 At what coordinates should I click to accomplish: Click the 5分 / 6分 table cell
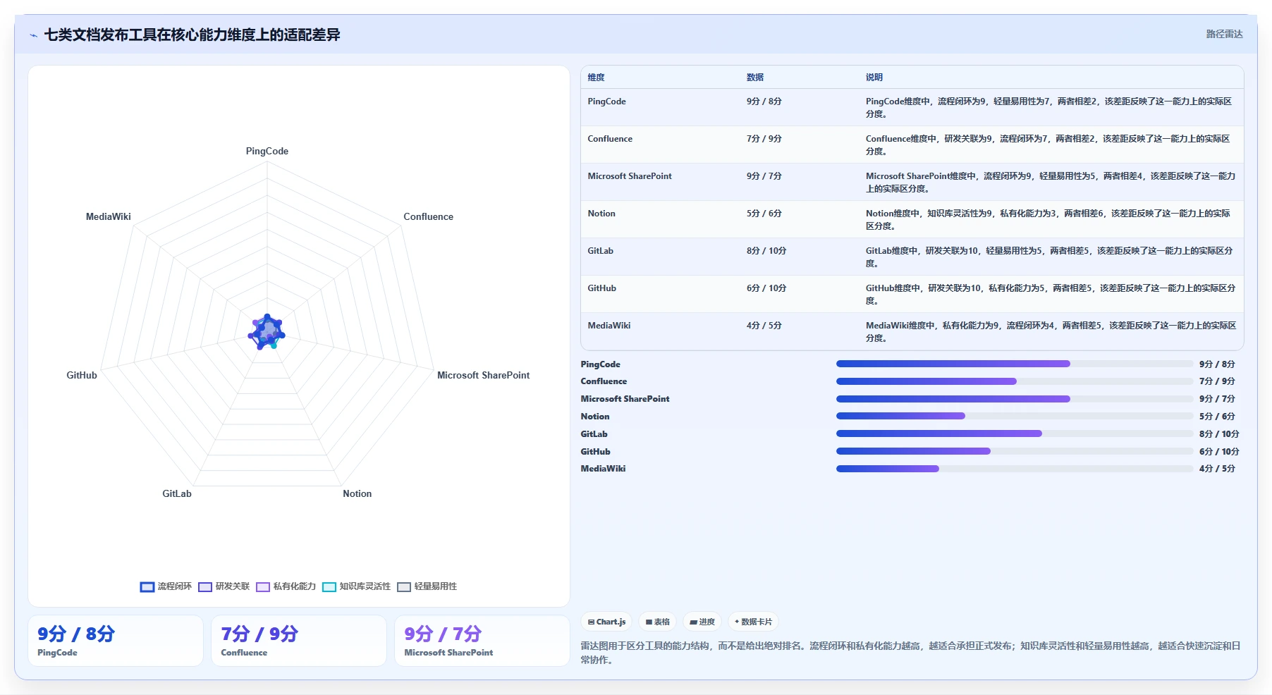(x=764, y=214)
